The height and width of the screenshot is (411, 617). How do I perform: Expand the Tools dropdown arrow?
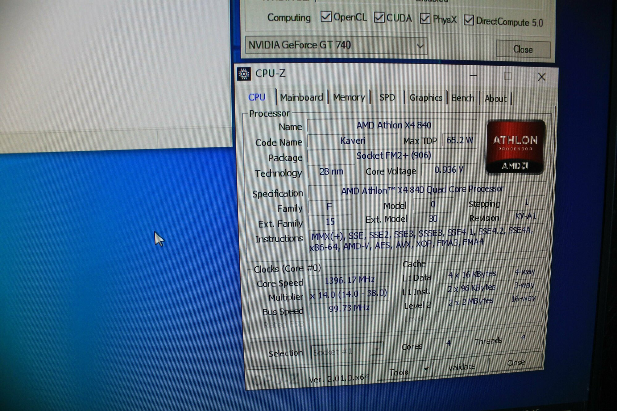pyautogui.click(x=426, y=369)
